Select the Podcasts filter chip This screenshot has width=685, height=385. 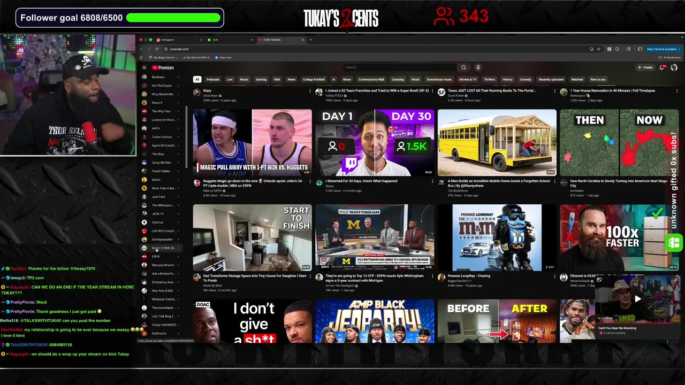point(213,79)
